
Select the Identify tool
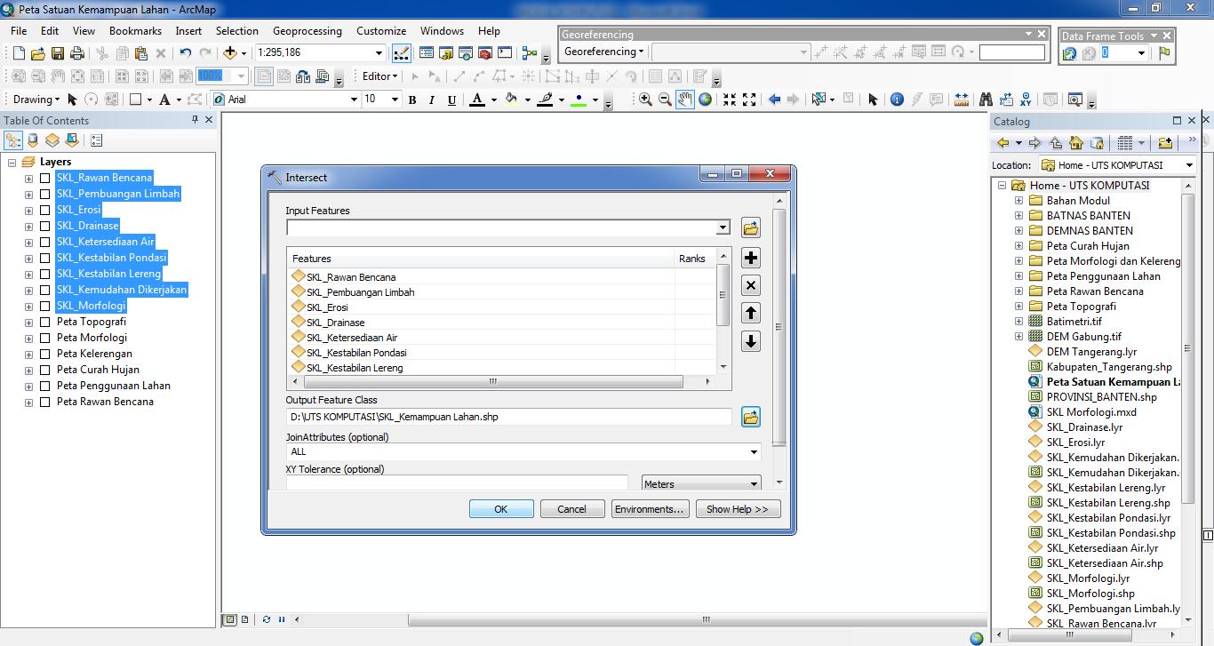pos(897,100)
